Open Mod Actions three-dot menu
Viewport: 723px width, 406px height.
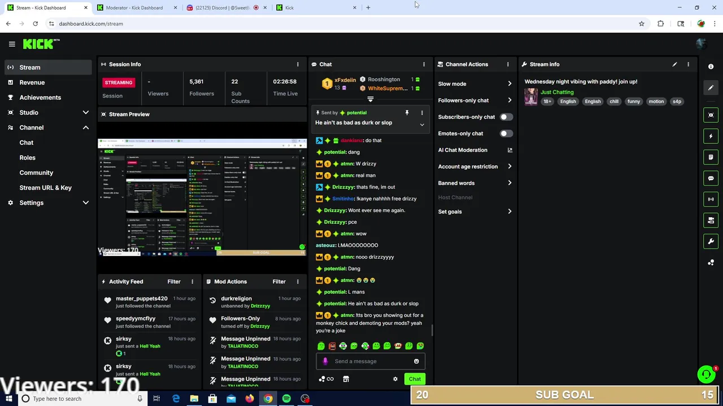coord(298,281)
